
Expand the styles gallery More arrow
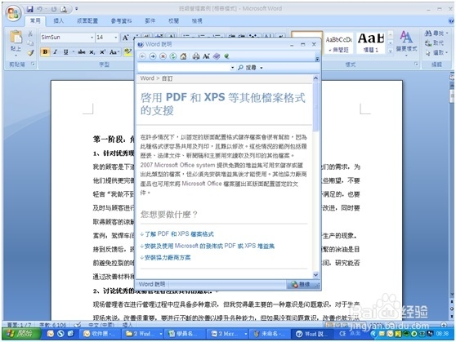tap(391, 51)
